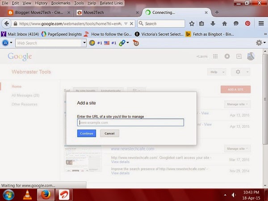Open How to follow the Go... bookmark
Viewport: 268px width, 201px height.
tap(108, 34)
